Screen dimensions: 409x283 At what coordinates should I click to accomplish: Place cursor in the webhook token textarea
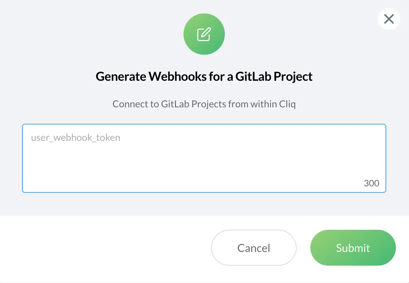click(204, 158)
